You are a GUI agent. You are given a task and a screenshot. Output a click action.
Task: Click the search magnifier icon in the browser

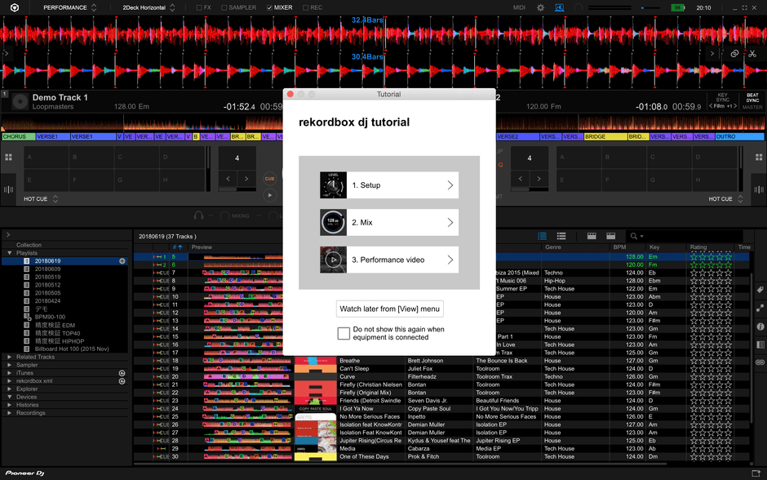[633, 236]
